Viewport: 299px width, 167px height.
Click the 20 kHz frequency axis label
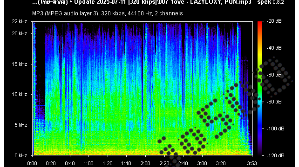pos(20,33)
